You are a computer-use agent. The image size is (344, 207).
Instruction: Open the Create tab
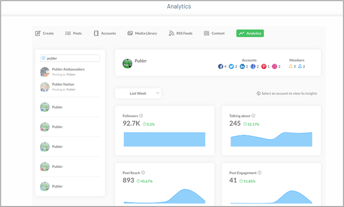(x=44, y=33)
